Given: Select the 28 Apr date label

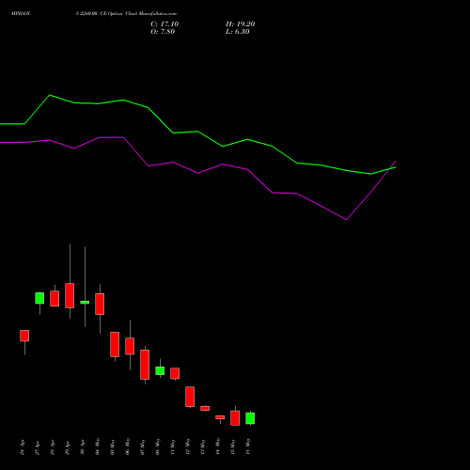Looking at the screenshot, I should tap(53, 447).
